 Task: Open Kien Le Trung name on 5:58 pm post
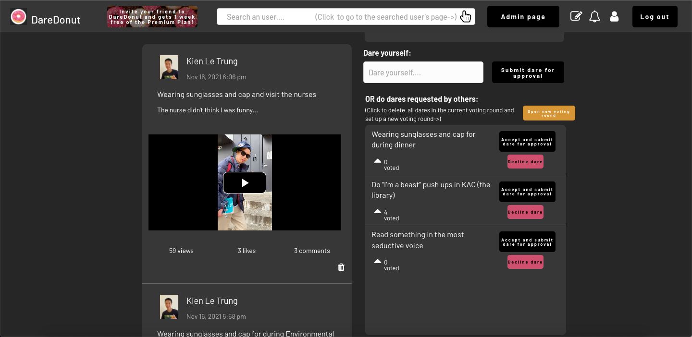tap(212, 301)
